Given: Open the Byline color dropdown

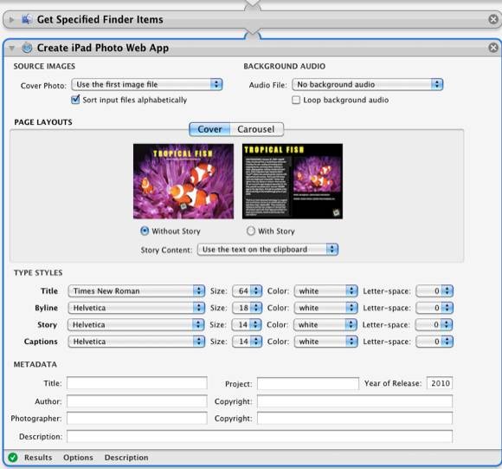Looking at the screenshot, I should click(325, 308).
